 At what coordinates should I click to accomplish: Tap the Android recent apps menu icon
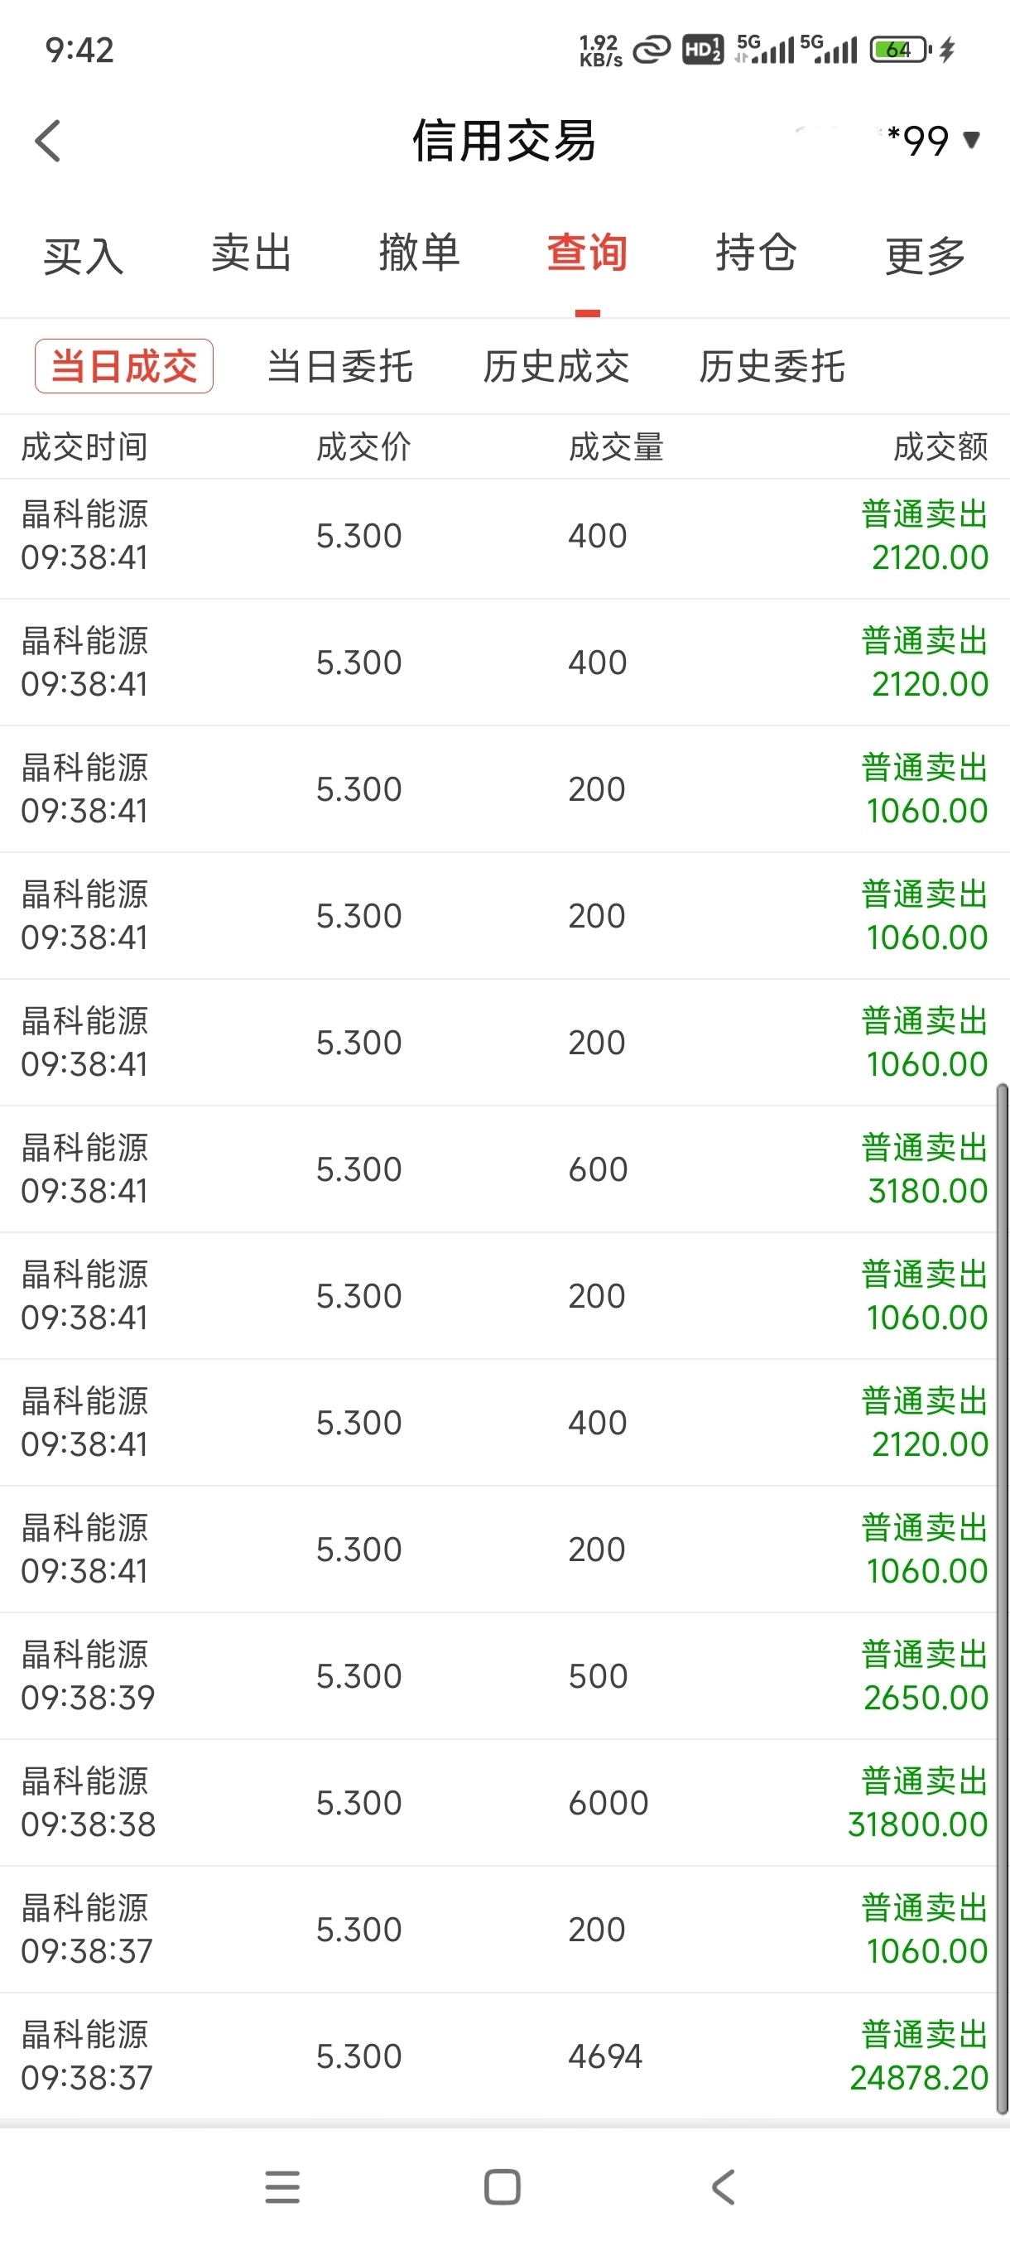[x=282, y=2186]
